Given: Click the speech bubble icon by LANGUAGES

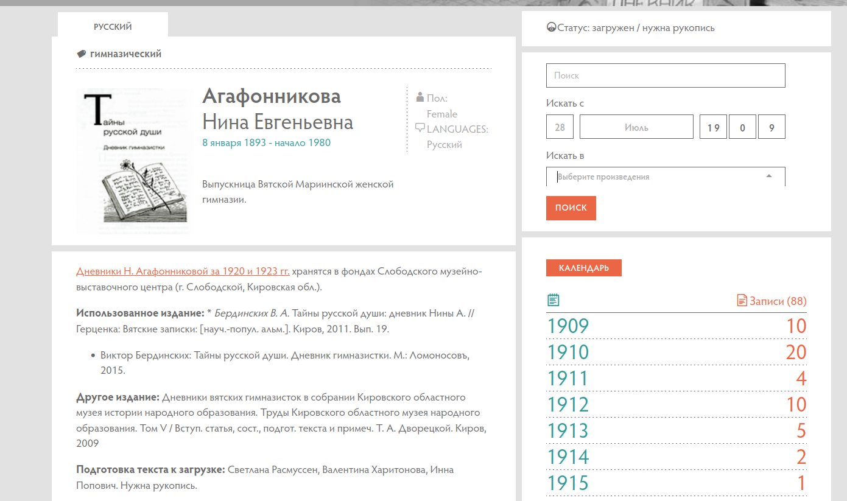Looking at the screenshot, I should (420, 128).
